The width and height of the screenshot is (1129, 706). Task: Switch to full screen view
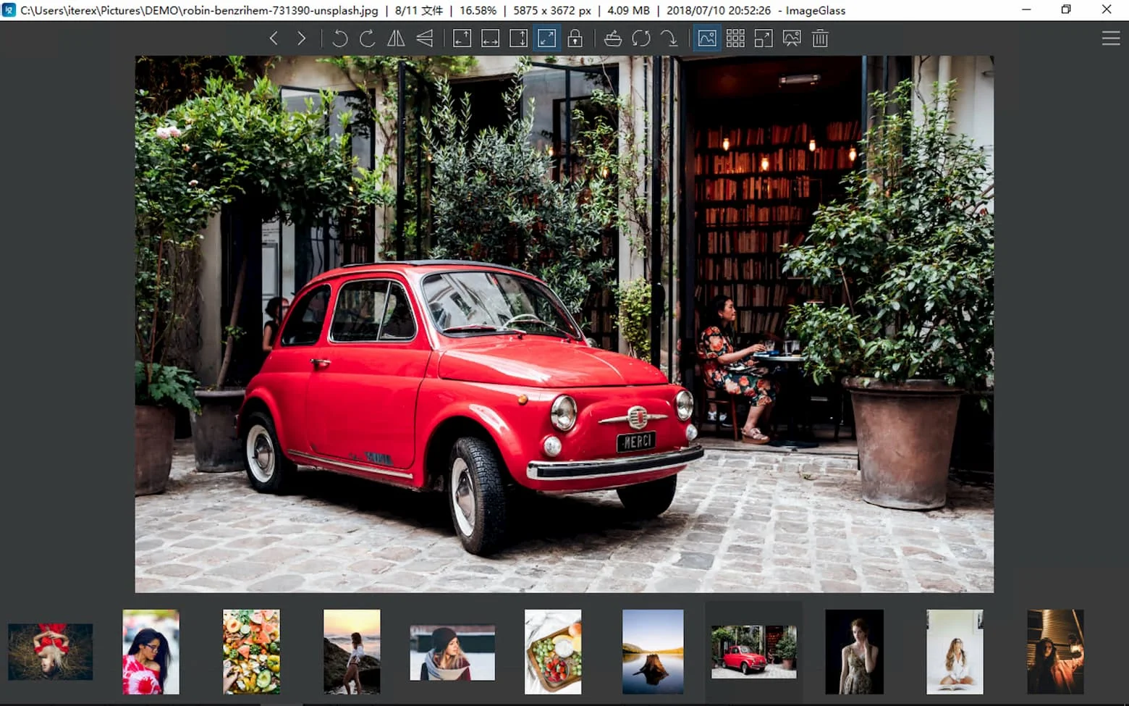point(763,38)
